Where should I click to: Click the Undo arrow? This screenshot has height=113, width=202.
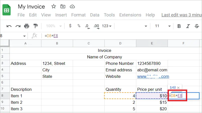[x=9, y=26]
